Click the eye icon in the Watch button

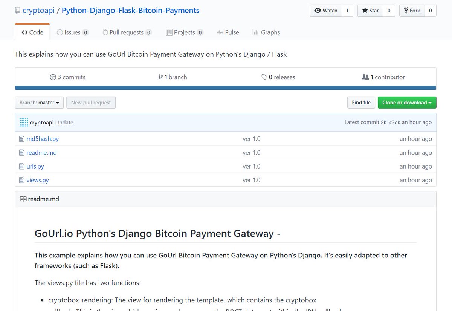[x=318, y=11]
